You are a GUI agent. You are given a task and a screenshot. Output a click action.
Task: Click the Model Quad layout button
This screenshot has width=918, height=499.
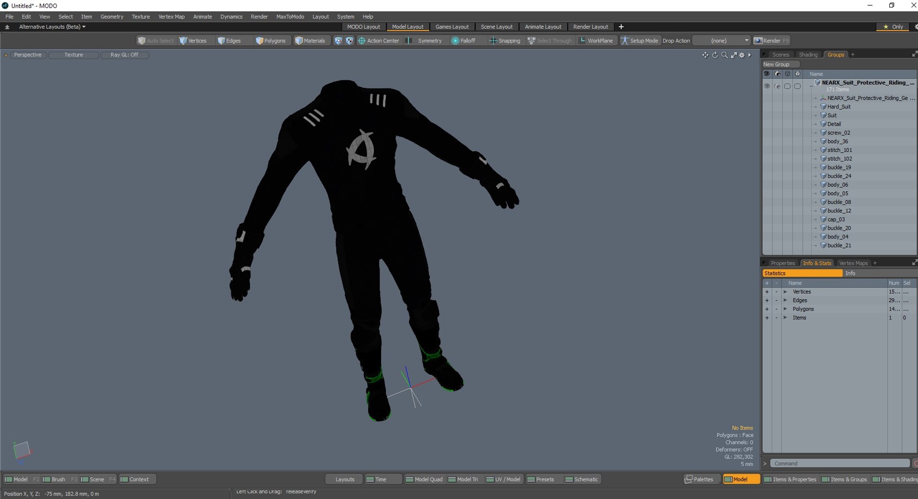(424, 479)
